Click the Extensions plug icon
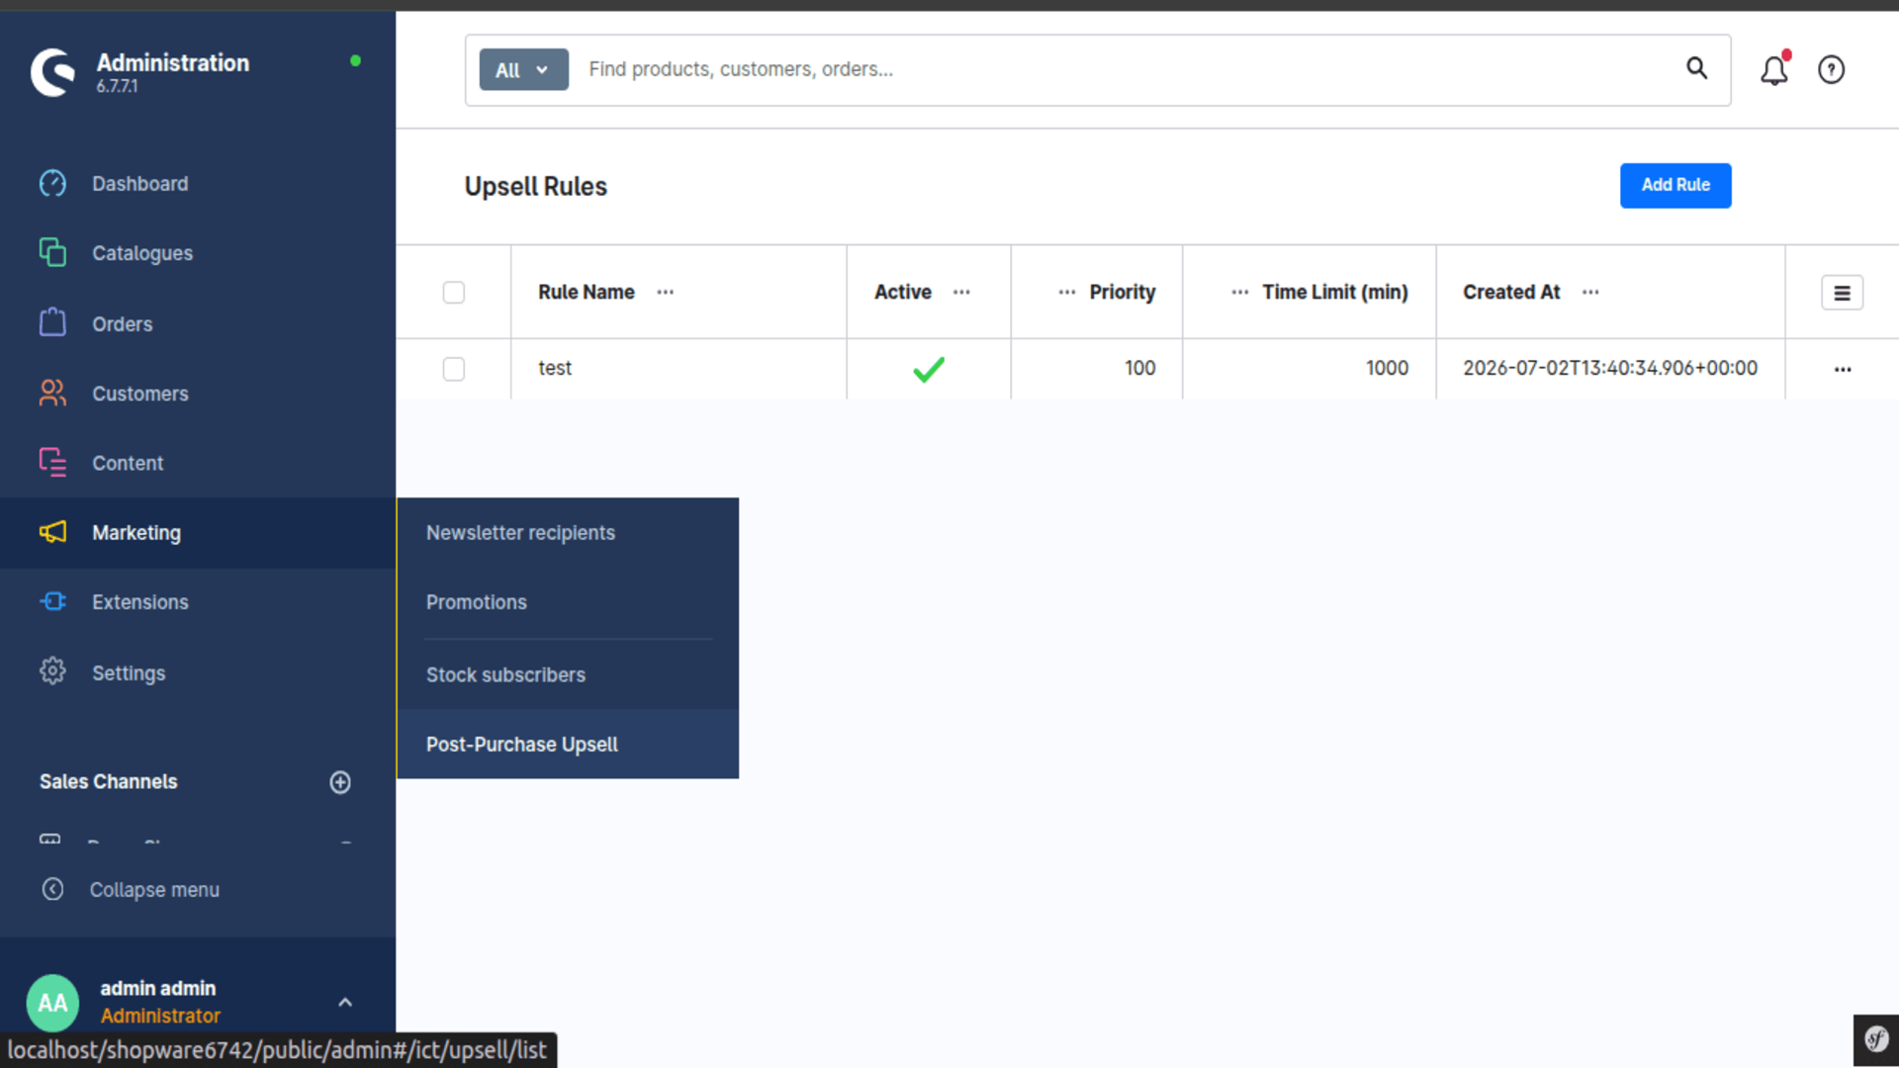Screen dimensions: 1899x1068 tap(52, 601)
